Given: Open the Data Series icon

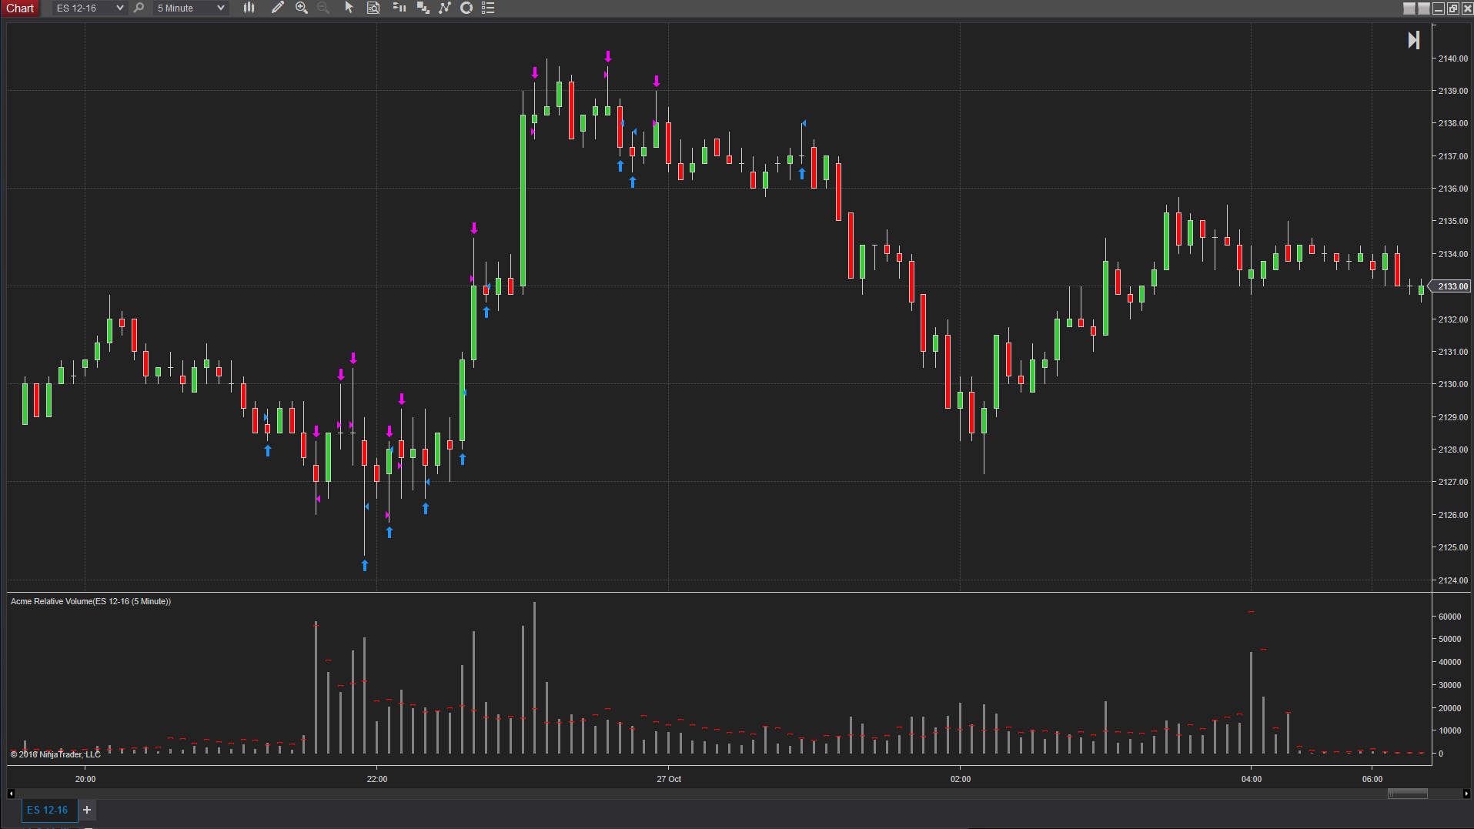Looking at the screenshot, I should (x=423, y=8).
